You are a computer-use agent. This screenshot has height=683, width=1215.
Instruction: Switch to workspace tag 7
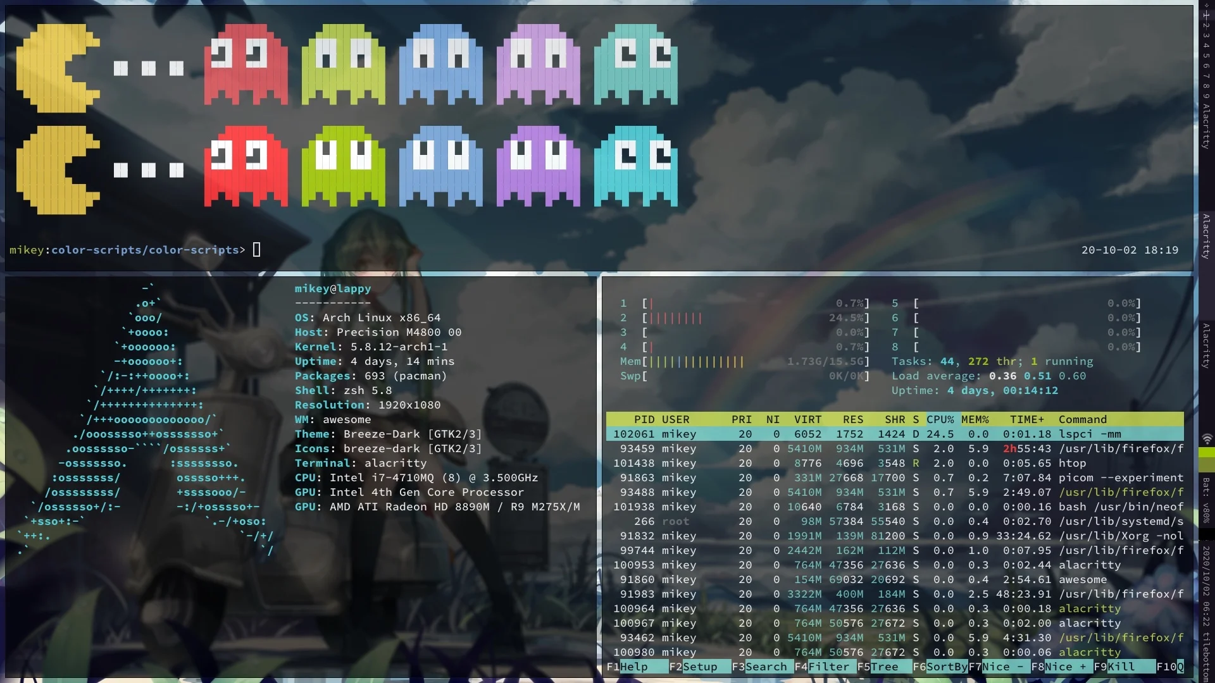pyautogui.click(x=1207, y=76)
